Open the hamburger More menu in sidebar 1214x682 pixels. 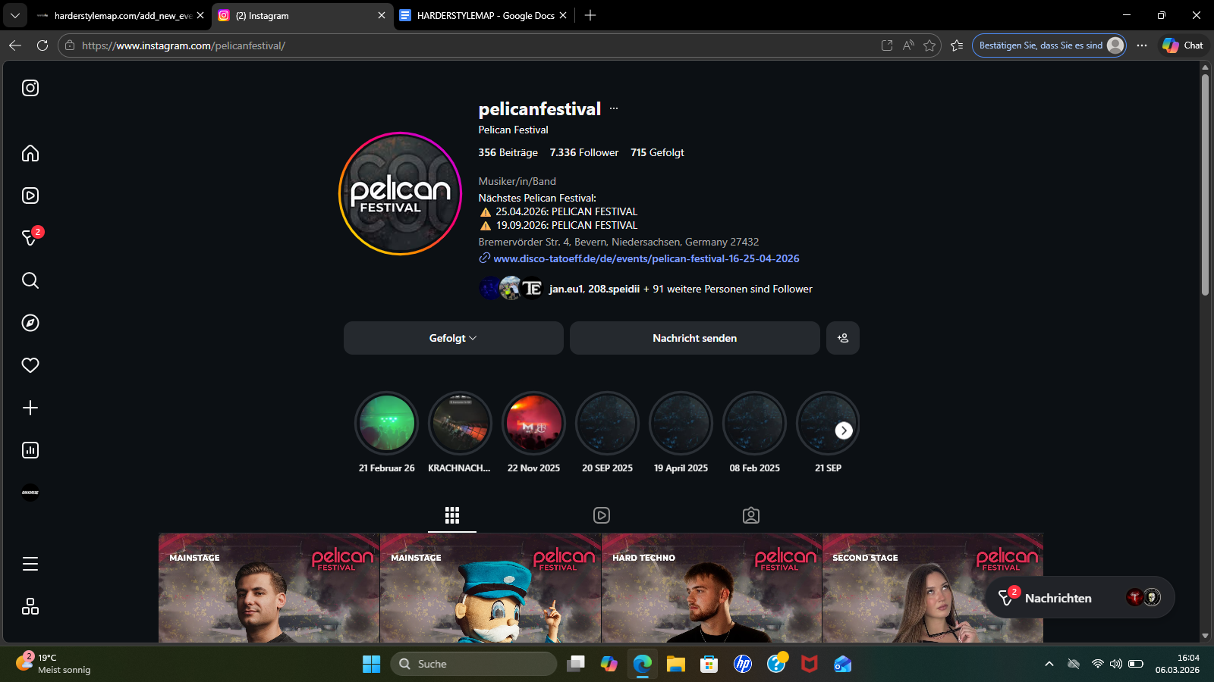pyautogui.click(x=30, y=564)
